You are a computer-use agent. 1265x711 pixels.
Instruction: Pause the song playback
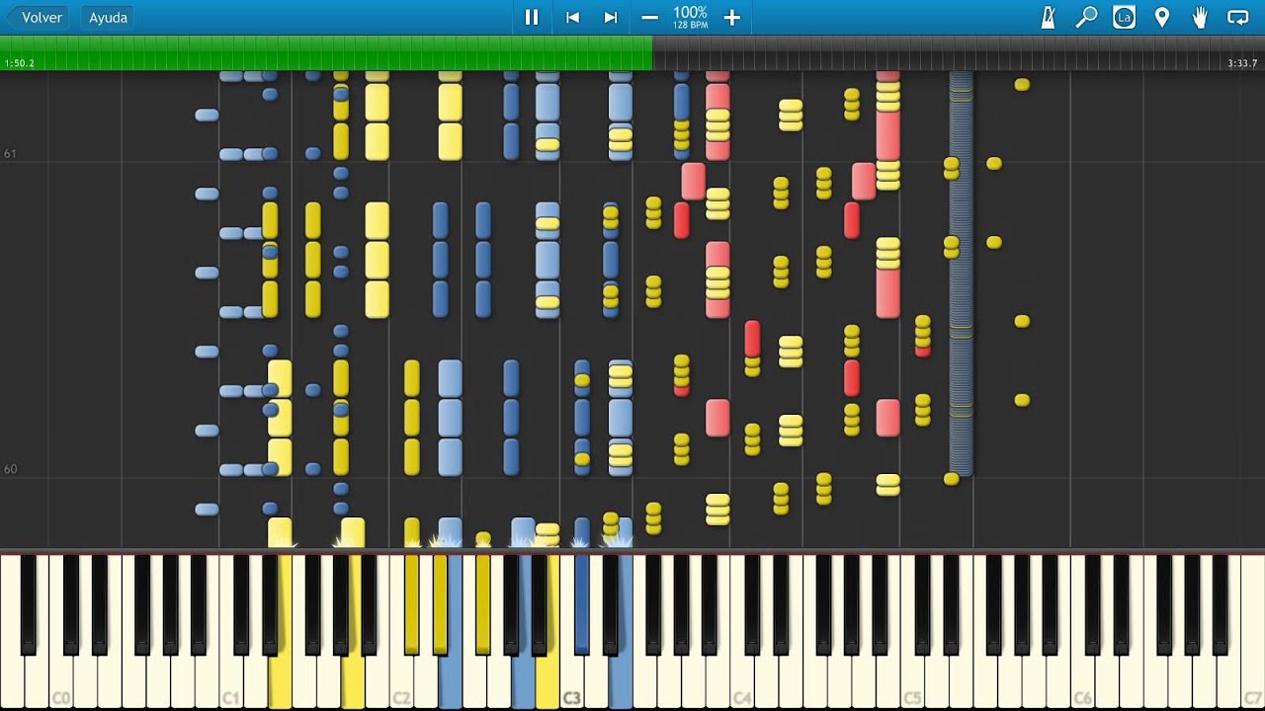point(532,17)
